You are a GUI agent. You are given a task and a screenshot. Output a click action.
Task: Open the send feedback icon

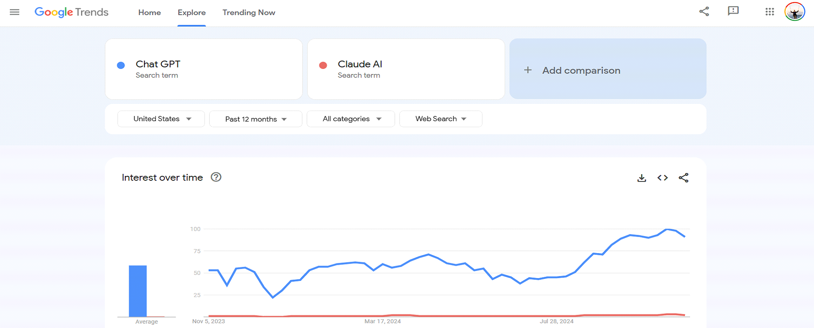pyautogui.click(x=733, y=11)
